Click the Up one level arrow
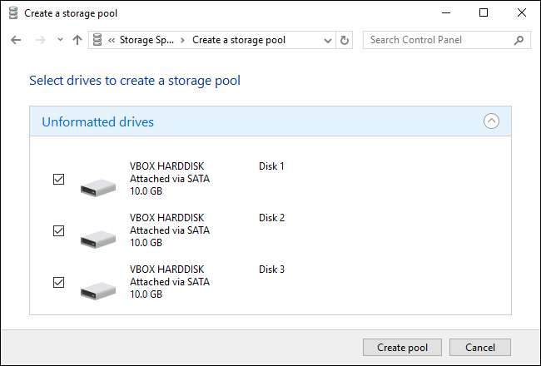The height and width of the screenshot is (366, 541). coord(77,40)
